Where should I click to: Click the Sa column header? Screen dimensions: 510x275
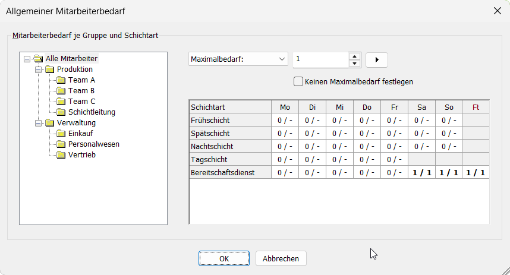(422, 107)
